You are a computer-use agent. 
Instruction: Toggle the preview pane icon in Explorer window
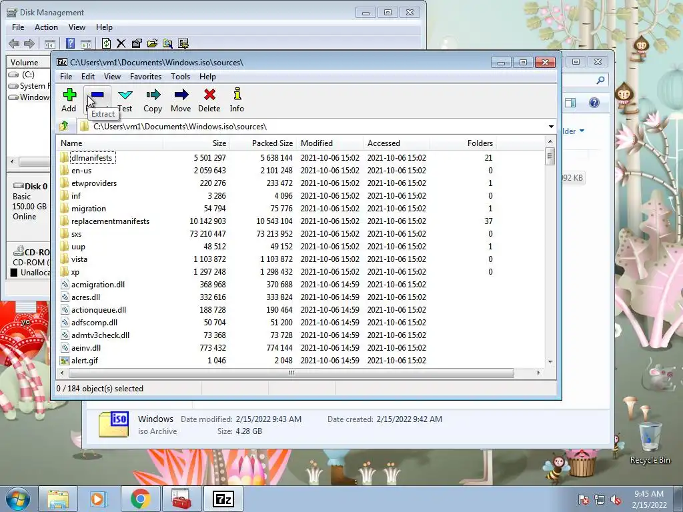coord(570,103)
